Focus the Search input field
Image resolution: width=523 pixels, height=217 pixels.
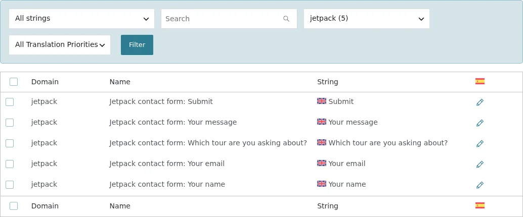coord(229,19)
